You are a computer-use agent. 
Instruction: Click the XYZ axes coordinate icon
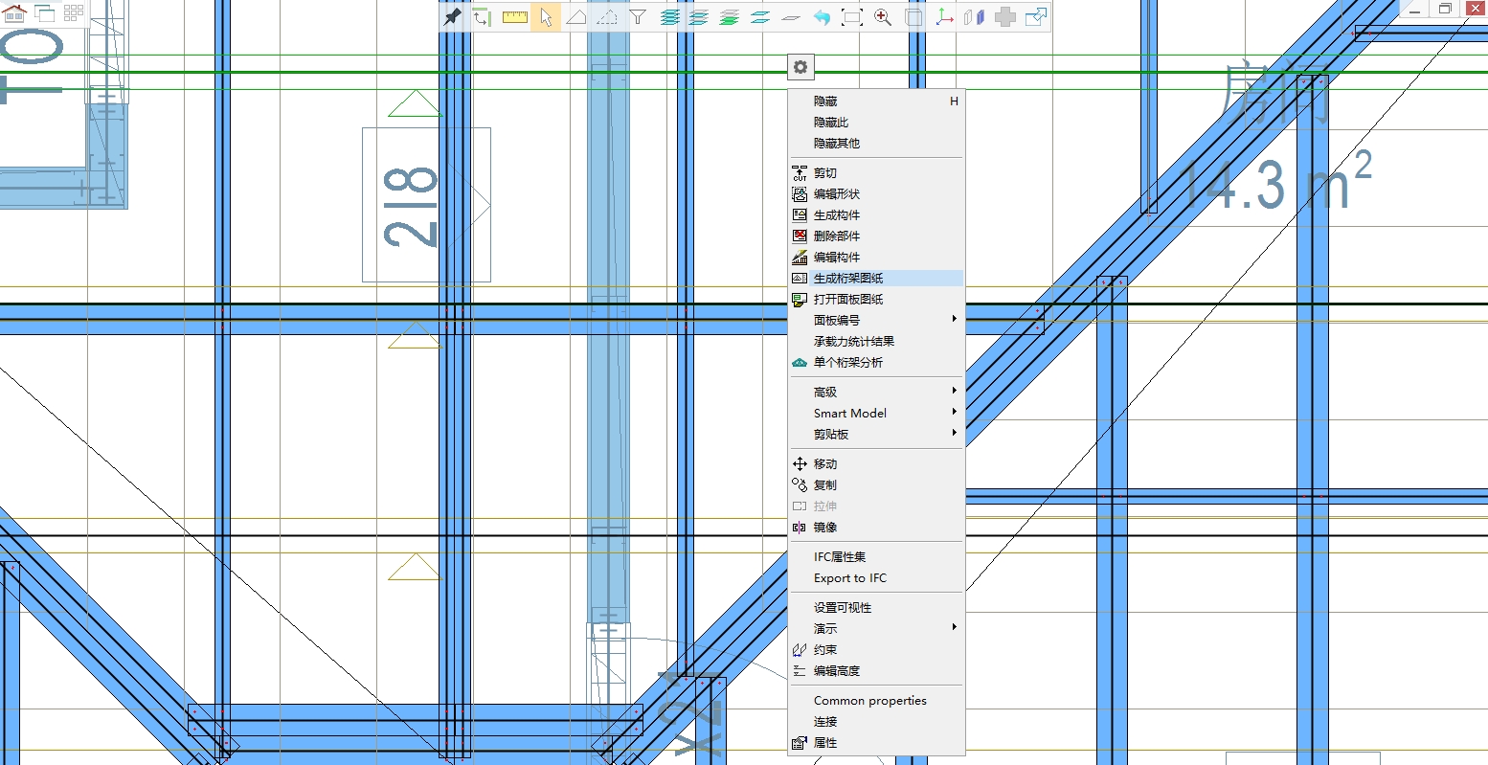944,17
